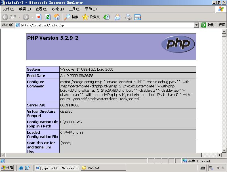The image size is (227, 172).
Task: Click the 'PHP Version 5.2.9-2' heading
Action: pos(53,38)
